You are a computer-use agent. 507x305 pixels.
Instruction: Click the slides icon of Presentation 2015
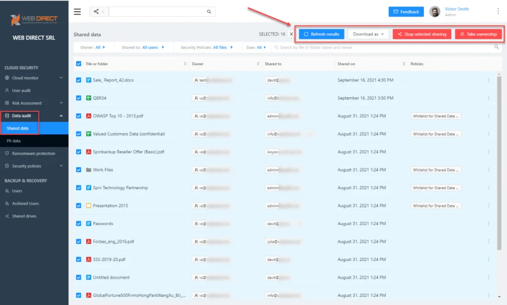89,206
